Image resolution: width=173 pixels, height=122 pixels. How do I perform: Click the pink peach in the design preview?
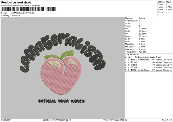(61, 75)
